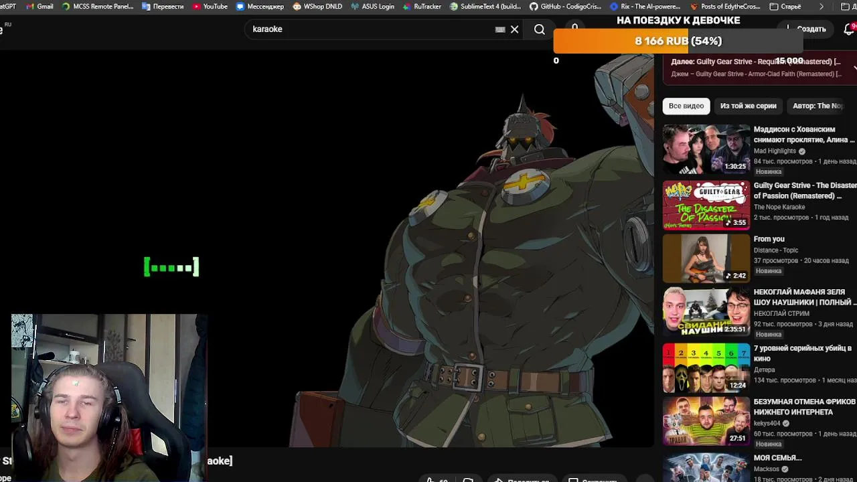Viewport: 857px width, 482px height.
Task: Open the MCSS Remote Panel bookmark
Action: tap(97, 6)
